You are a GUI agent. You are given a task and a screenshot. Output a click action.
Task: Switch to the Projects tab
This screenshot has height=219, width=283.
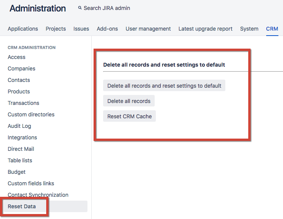pyautogui.click(x=56, y=29)
